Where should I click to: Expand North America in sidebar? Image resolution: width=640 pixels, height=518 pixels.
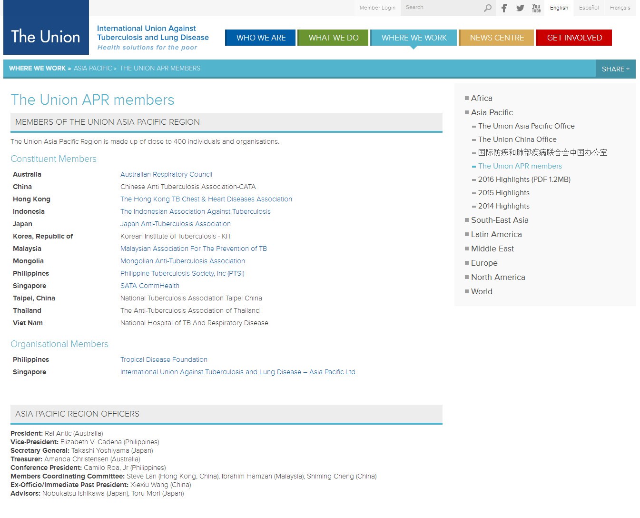click(498, 277)
